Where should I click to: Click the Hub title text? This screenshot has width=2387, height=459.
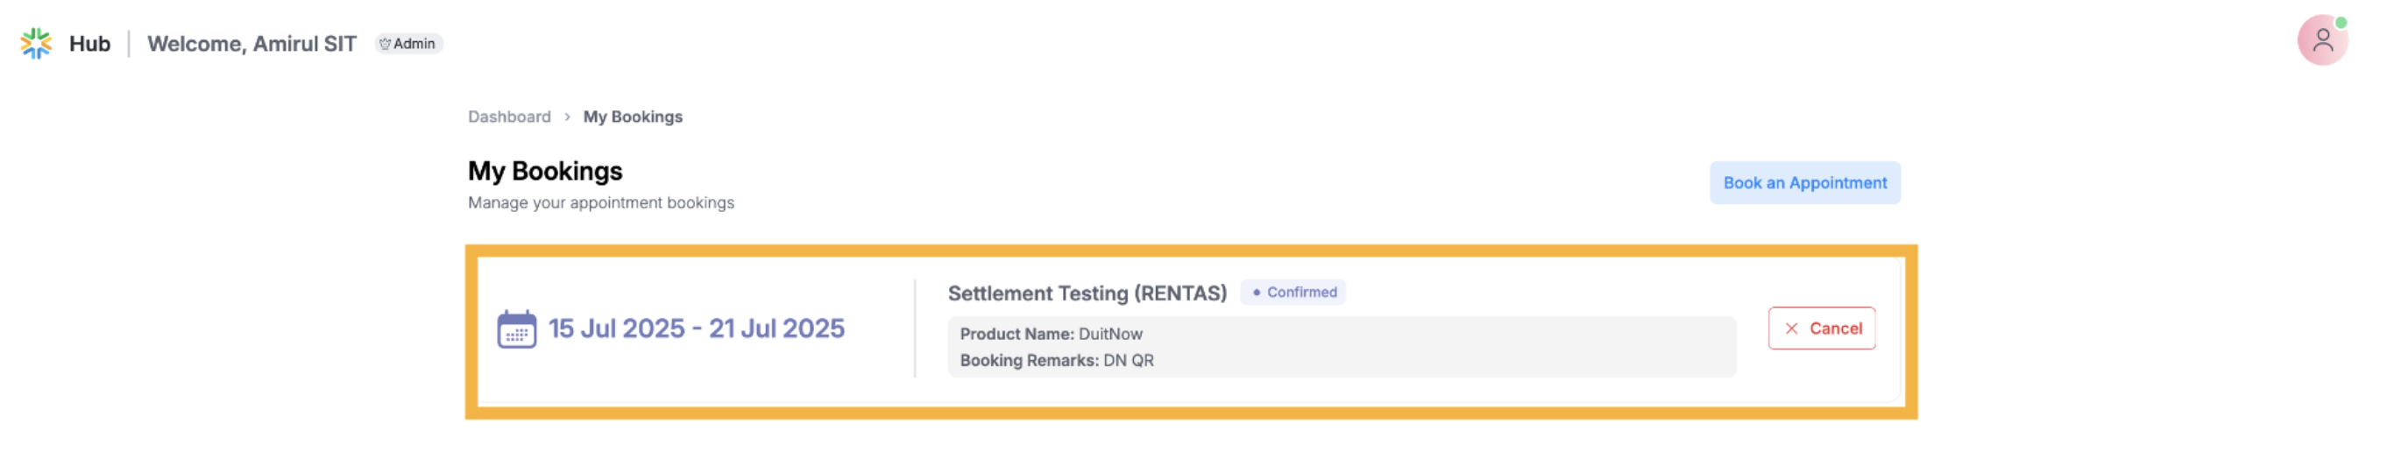(x=90, y=44)
